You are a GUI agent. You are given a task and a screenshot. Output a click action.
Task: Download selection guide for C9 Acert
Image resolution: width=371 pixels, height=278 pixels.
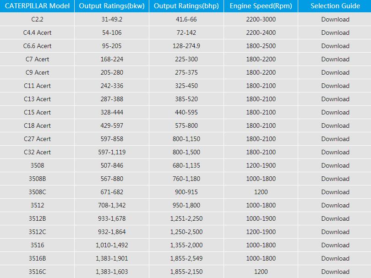point(335,72)
